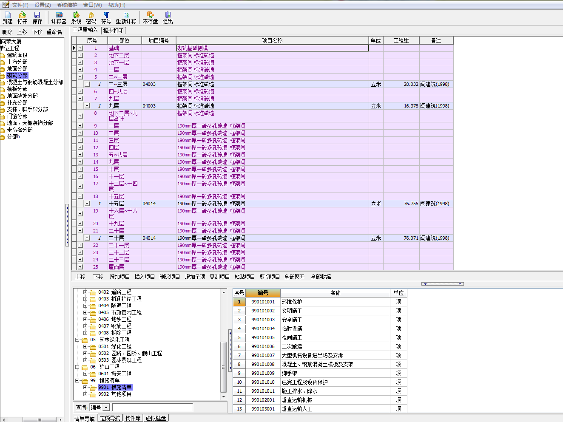Image resolution: width=563 pixels, height=422 pixels.
Task: Select the 990101009 脚手架 row
Action: 320,373
